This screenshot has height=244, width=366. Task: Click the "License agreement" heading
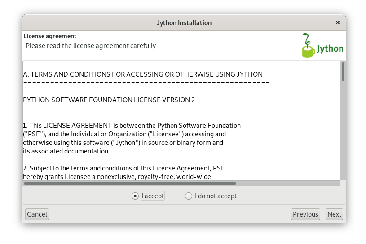pos(50,36)
